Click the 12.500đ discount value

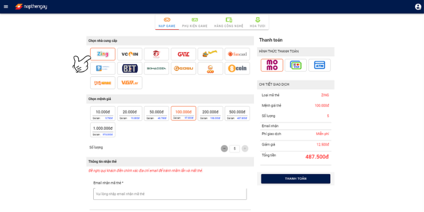323,144
